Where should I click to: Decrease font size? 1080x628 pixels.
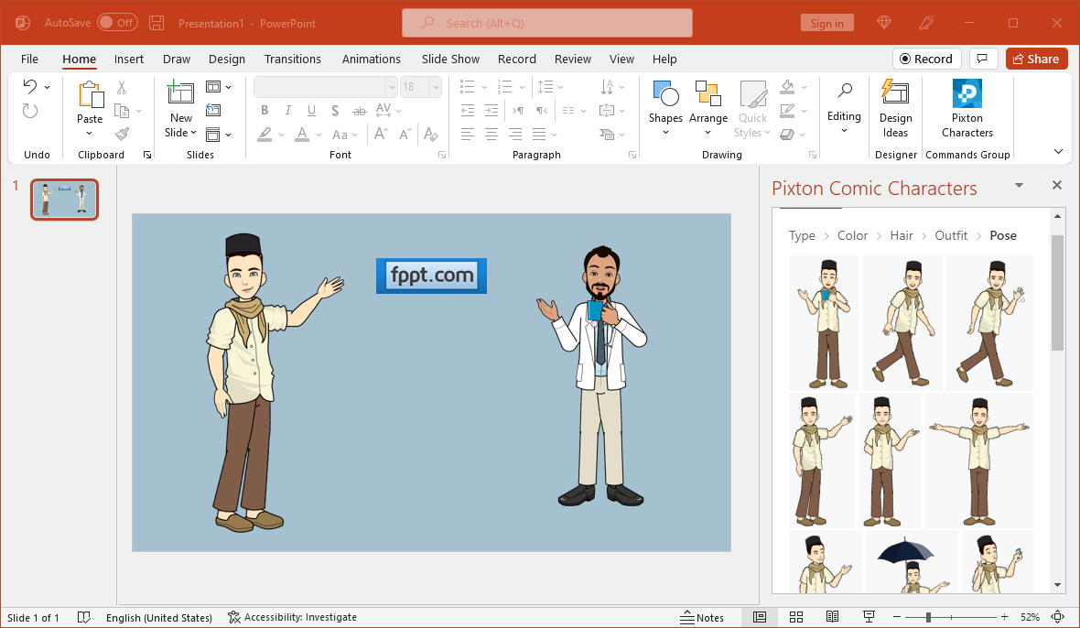405,134
